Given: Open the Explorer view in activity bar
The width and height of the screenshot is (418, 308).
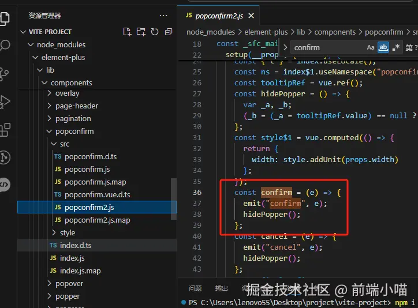Looking at the screenshot, I should tap(4, 18).
